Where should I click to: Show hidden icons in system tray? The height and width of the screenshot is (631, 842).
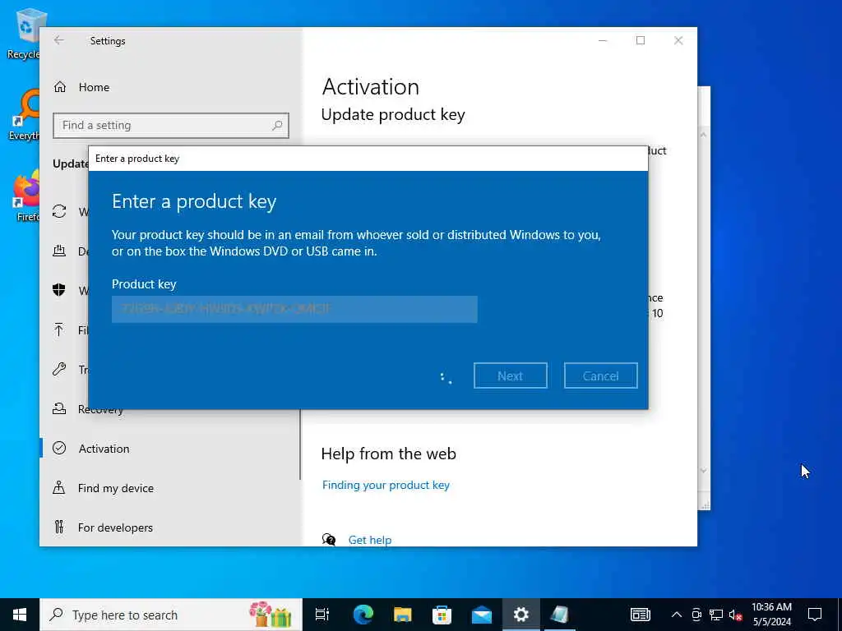[677, 615]
